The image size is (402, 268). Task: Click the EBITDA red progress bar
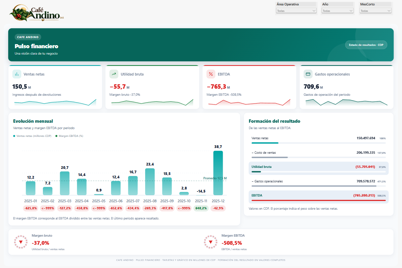tap(318, 201)
